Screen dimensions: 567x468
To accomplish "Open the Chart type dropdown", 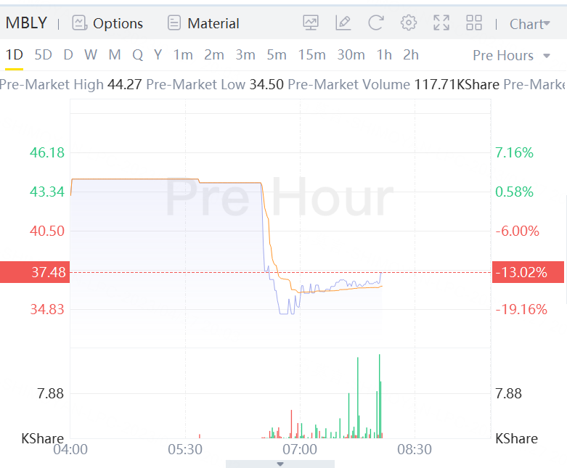I will pyautogui.click(x=529, y=24).
